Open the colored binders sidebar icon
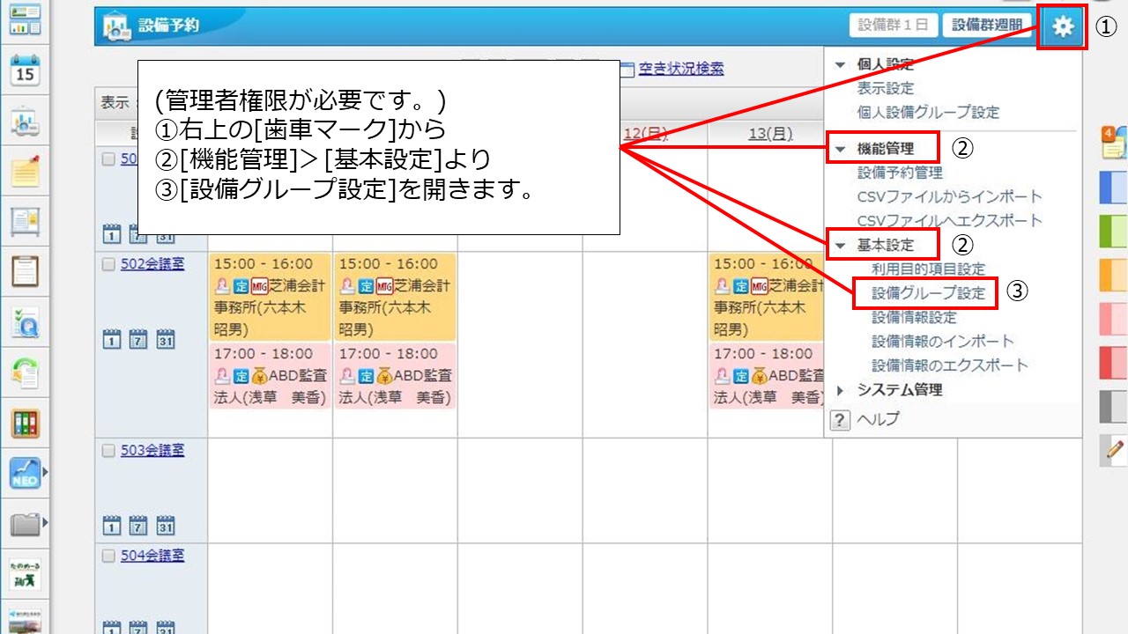 pos(26,424)
